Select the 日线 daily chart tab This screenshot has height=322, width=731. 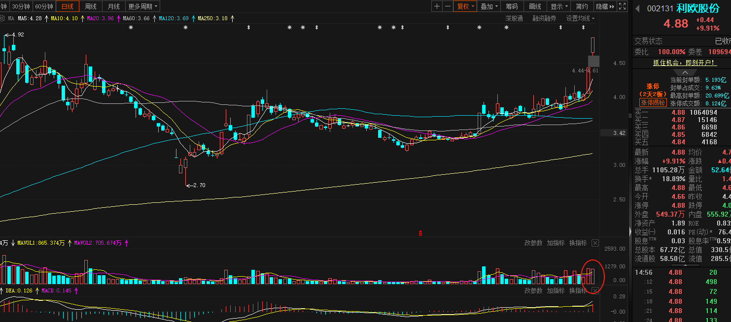(x=68, y=6)
